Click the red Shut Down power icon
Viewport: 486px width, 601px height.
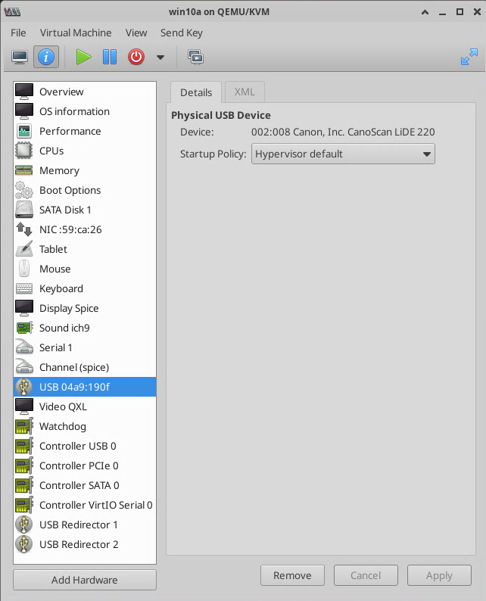pos(136,57)
